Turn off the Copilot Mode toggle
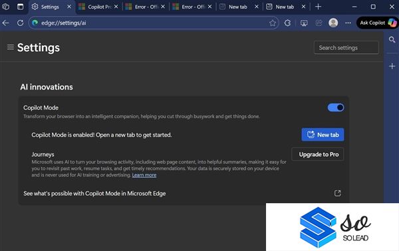 click(x=336, y=108)
